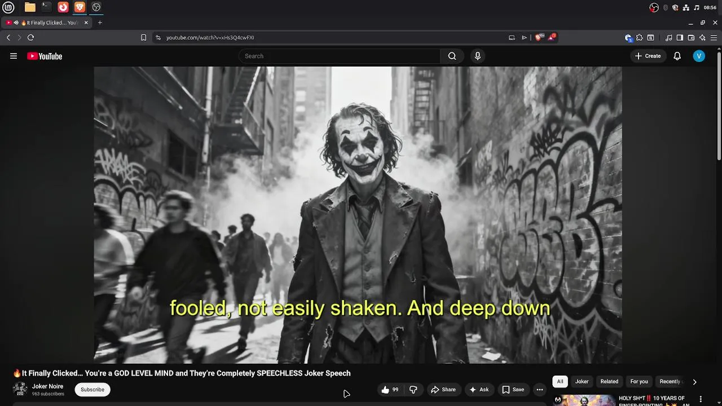Select the All filter chip
Viewport: 722px width, 406px height.
tap(560, 382)
